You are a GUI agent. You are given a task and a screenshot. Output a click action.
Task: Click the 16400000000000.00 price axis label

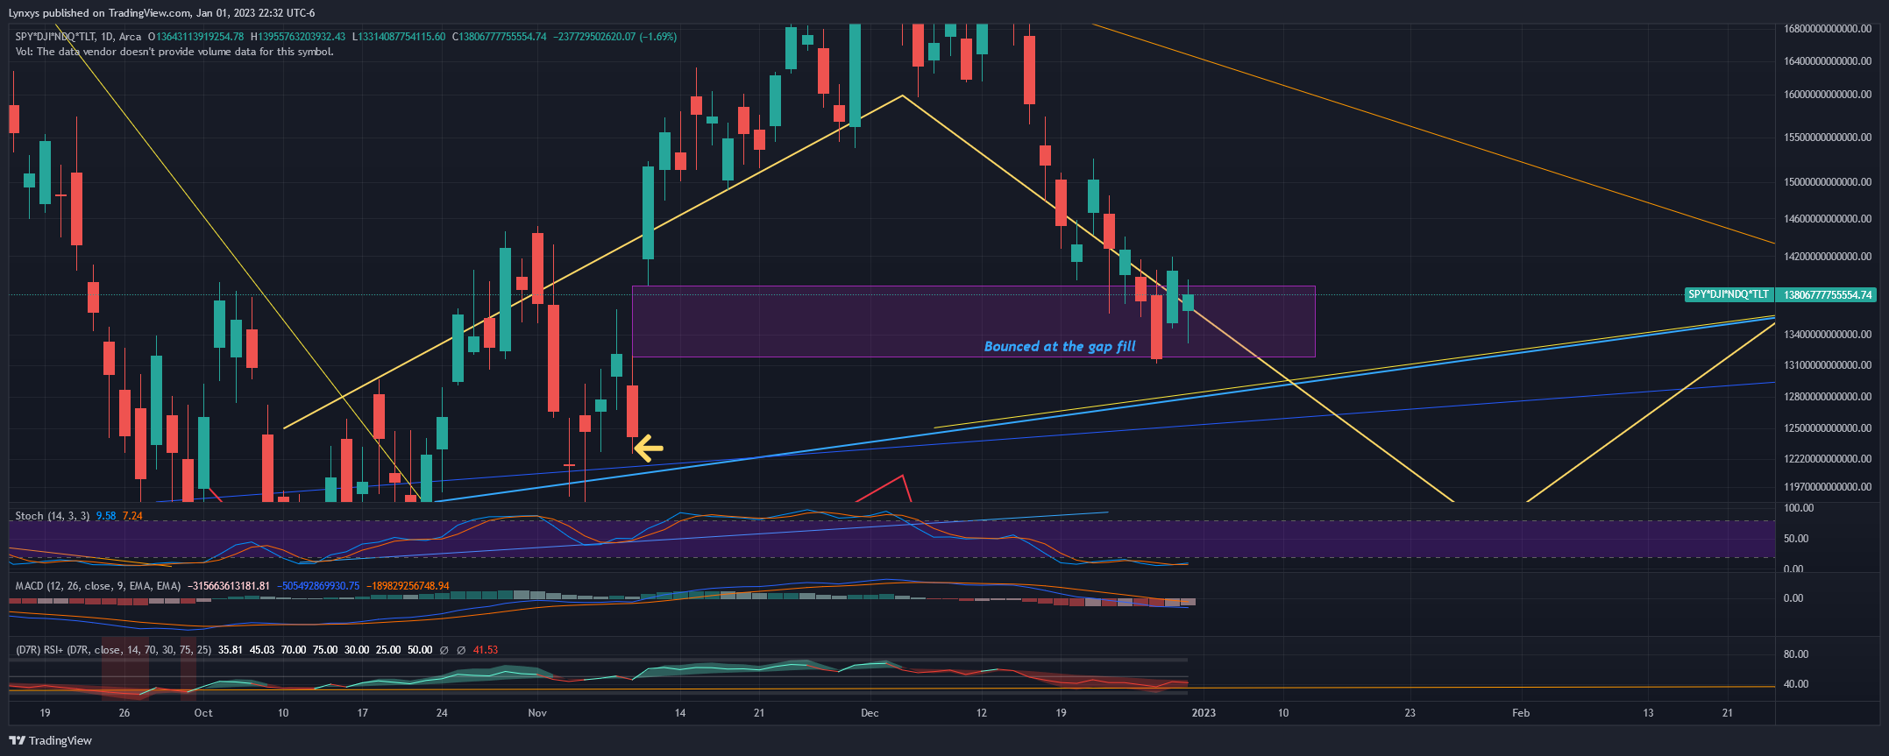[x=1827, y=61]
